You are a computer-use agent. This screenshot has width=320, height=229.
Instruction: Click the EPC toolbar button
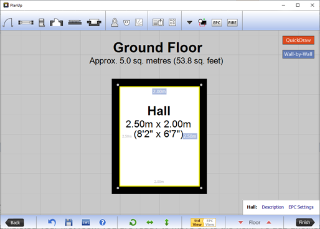point(217,22)
